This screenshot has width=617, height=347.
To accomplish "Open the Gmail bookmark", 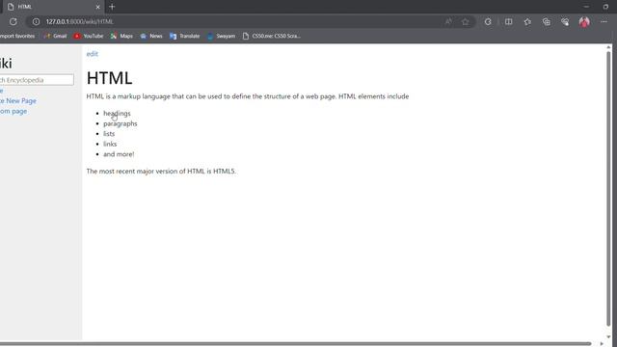I will point(56,36).
